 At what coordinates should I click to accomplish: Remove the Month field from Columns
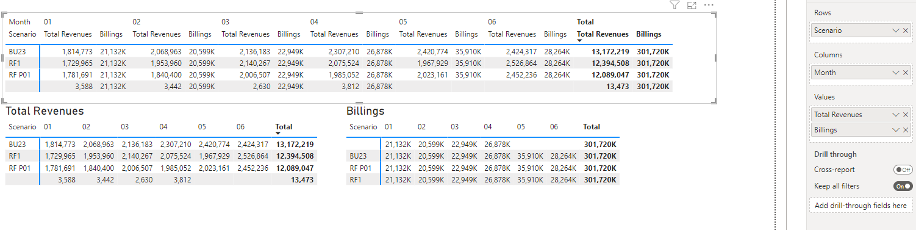pos(906,72)
